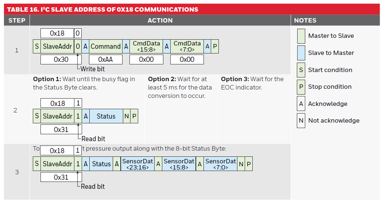The height and width of the screenshot is (203, 384).
Task: Click the CmdData <15:8> block
Action: pos(146,47)
